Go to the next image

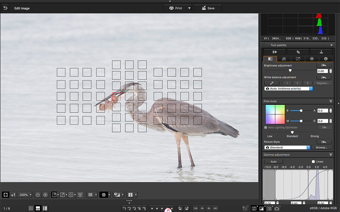tap(209, 208)
